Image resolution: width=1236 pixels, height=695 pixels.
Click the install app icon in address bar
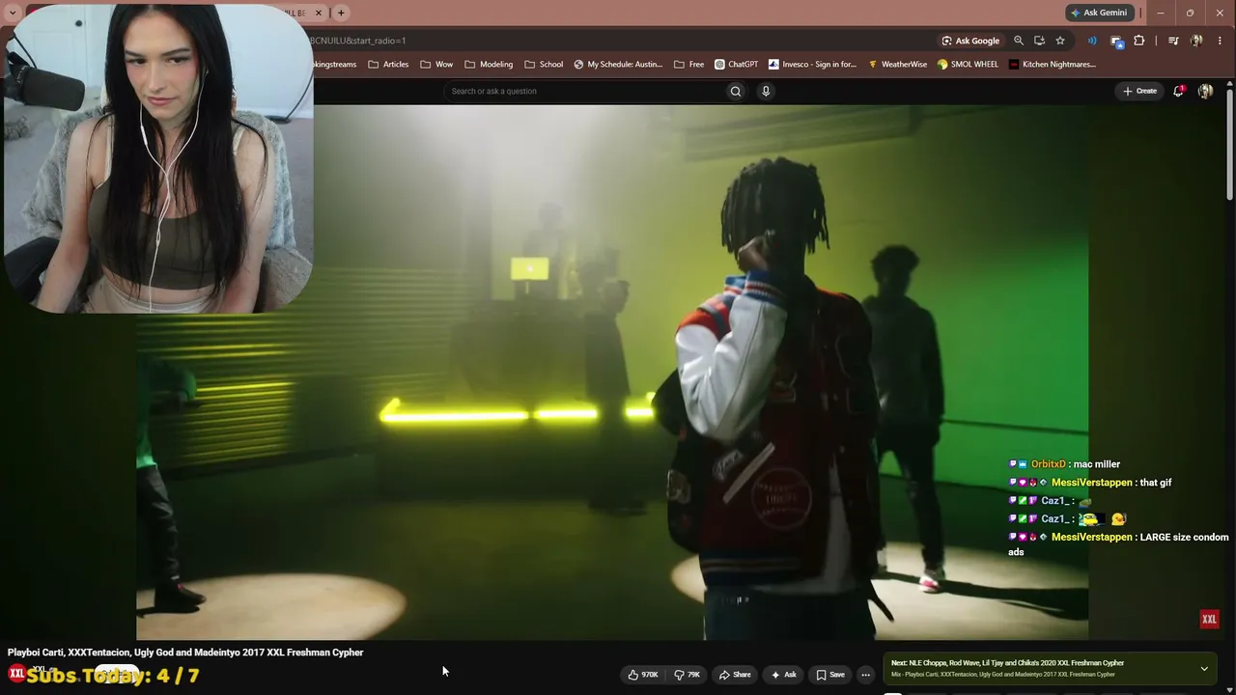[x=1039, y=41]
